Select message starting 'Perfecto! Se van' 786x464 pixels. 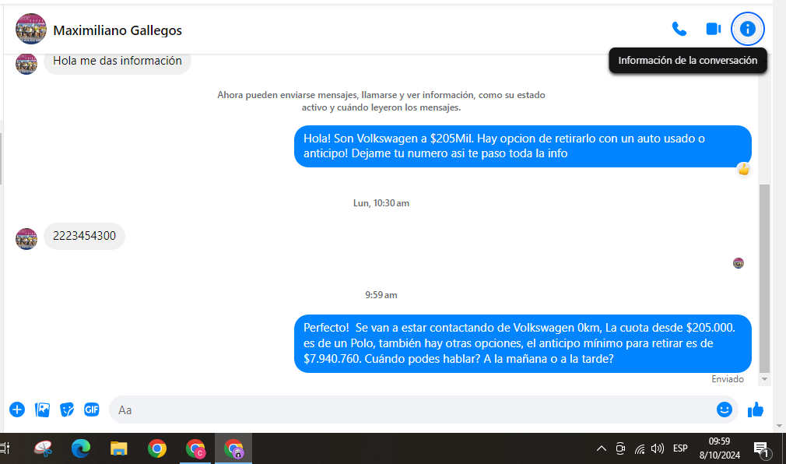pyautogui.click(x=523, y=343)
